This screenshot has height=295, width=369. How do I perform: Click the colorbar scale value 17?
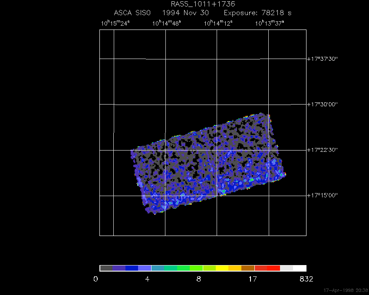pyautogui.click(x=253, y=279)
